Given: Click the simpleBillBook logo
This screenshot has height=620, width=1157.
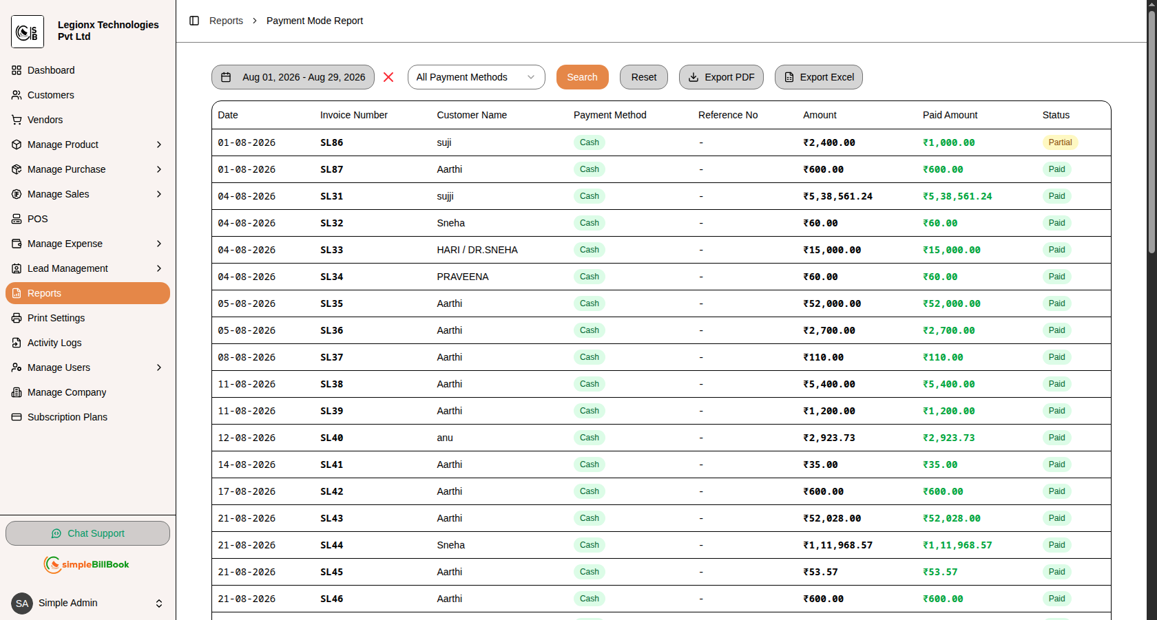Looking at the screenshot, I should point(87,564).
